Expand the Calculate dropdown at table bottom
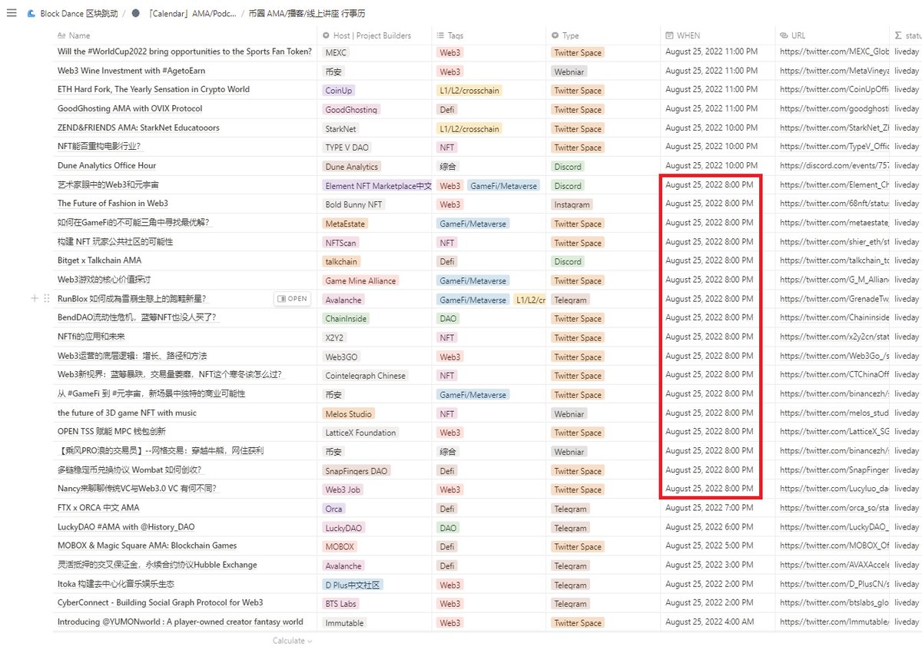 coord(292,641)
